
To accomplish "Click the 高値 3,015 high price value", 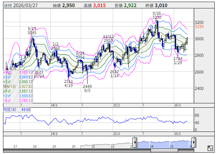I will (99, 5).
